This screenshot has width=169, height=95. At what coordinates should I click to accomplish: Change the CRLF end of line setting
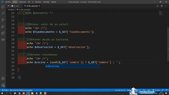coord(144,90)
